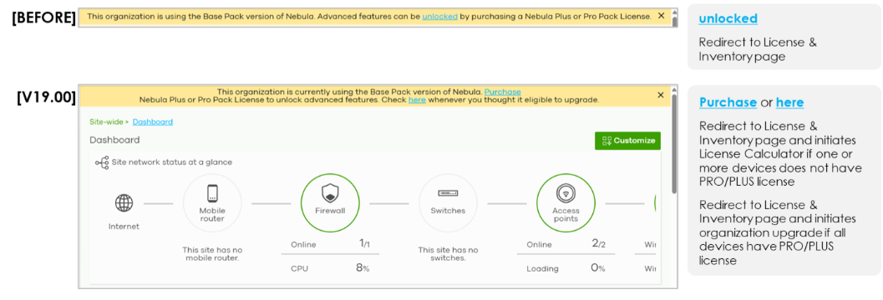Image resolution: width=883 pixels, height=300 pixels.
Task: Open the Access points icon
Action: tap(566, 194)
